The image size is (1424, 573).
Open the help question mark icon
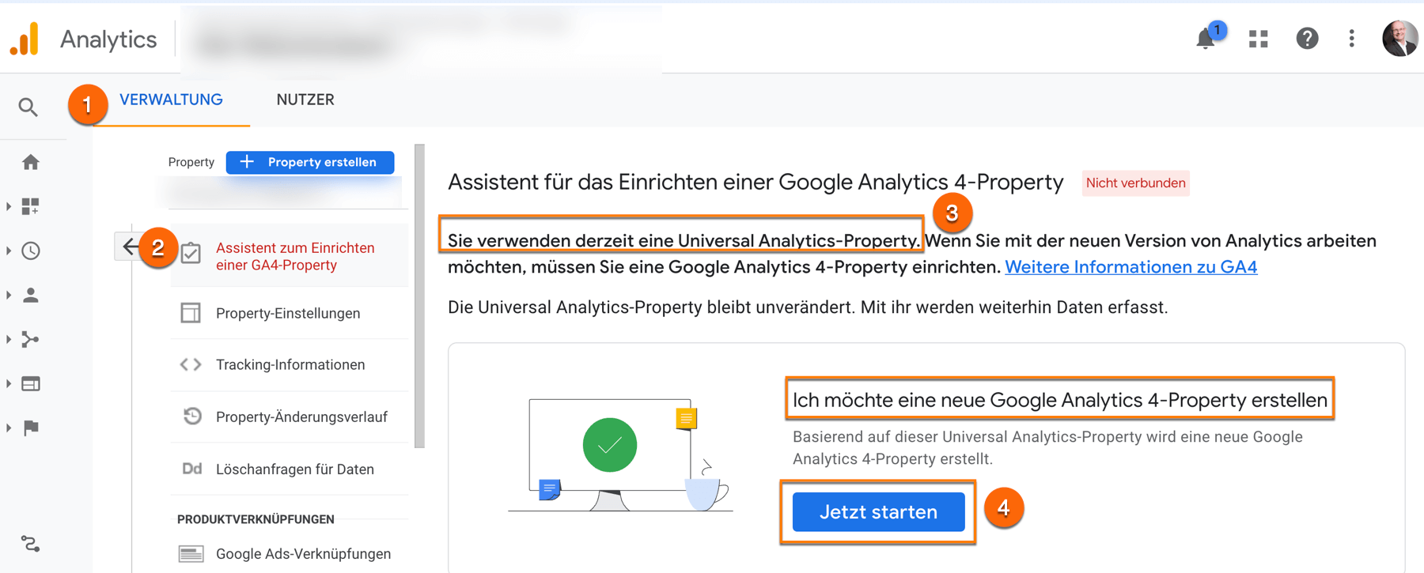pos(1307,39)
